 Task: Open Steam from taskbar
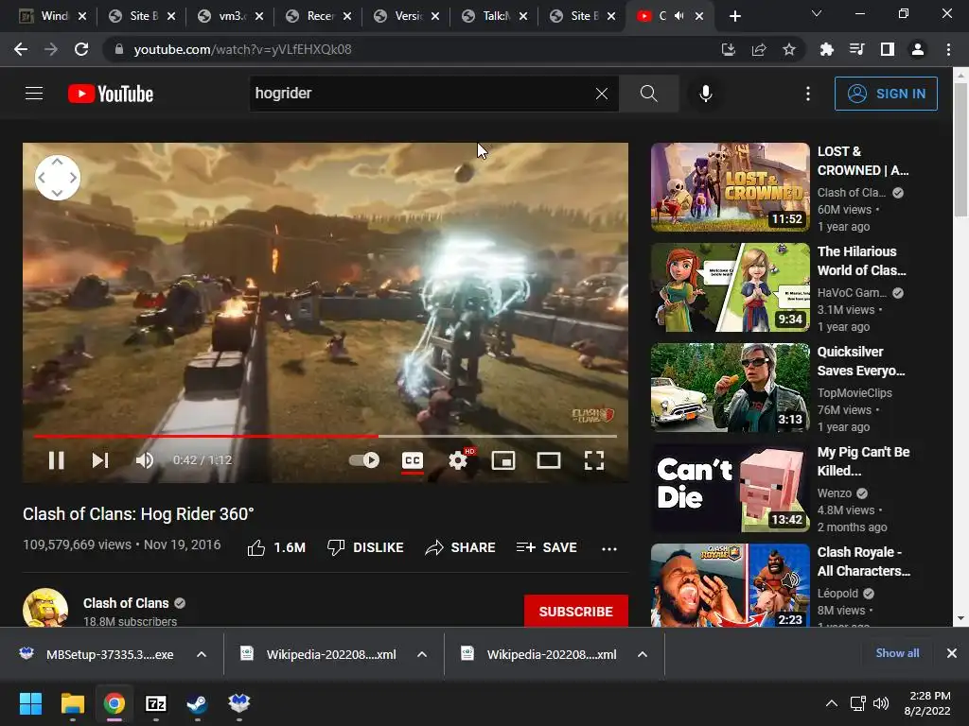[x=197, y=703]
